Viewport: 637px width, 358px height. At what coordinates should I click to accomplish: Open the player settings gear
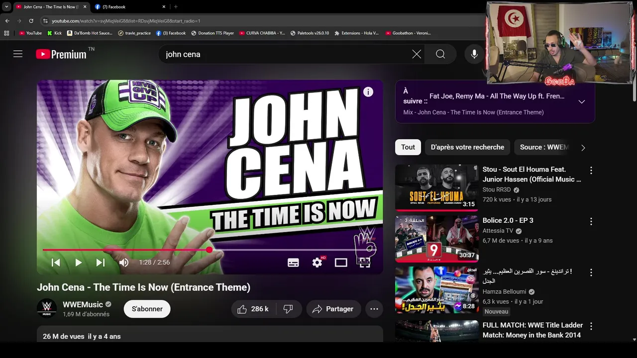(318, 262)
